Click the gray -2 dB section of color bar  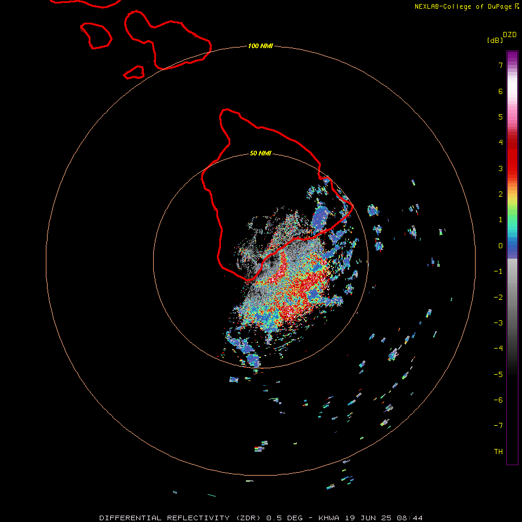click(x=512, y=298)
